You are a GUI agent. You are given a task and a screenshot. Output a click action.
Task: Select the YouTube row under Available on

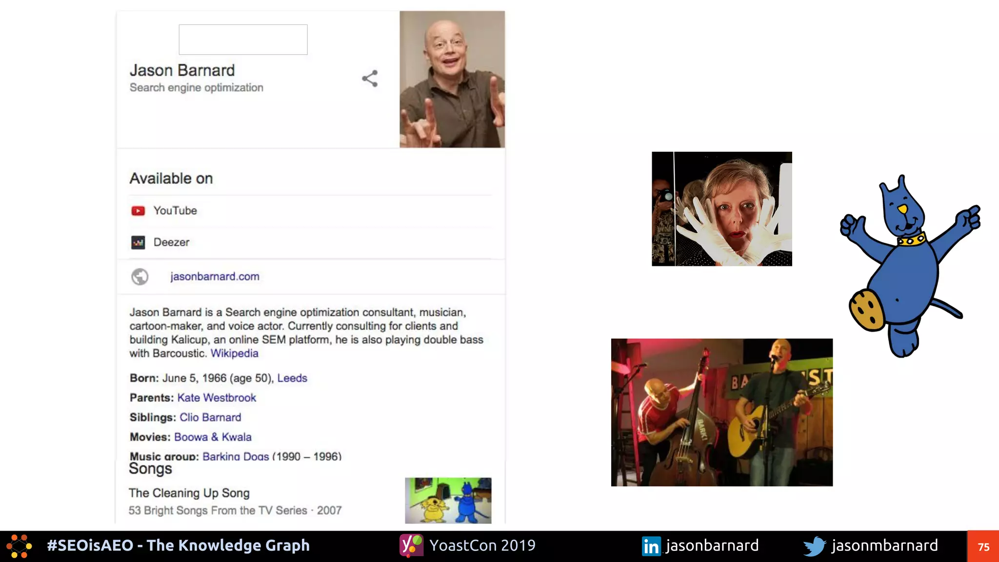click(311, 211)
